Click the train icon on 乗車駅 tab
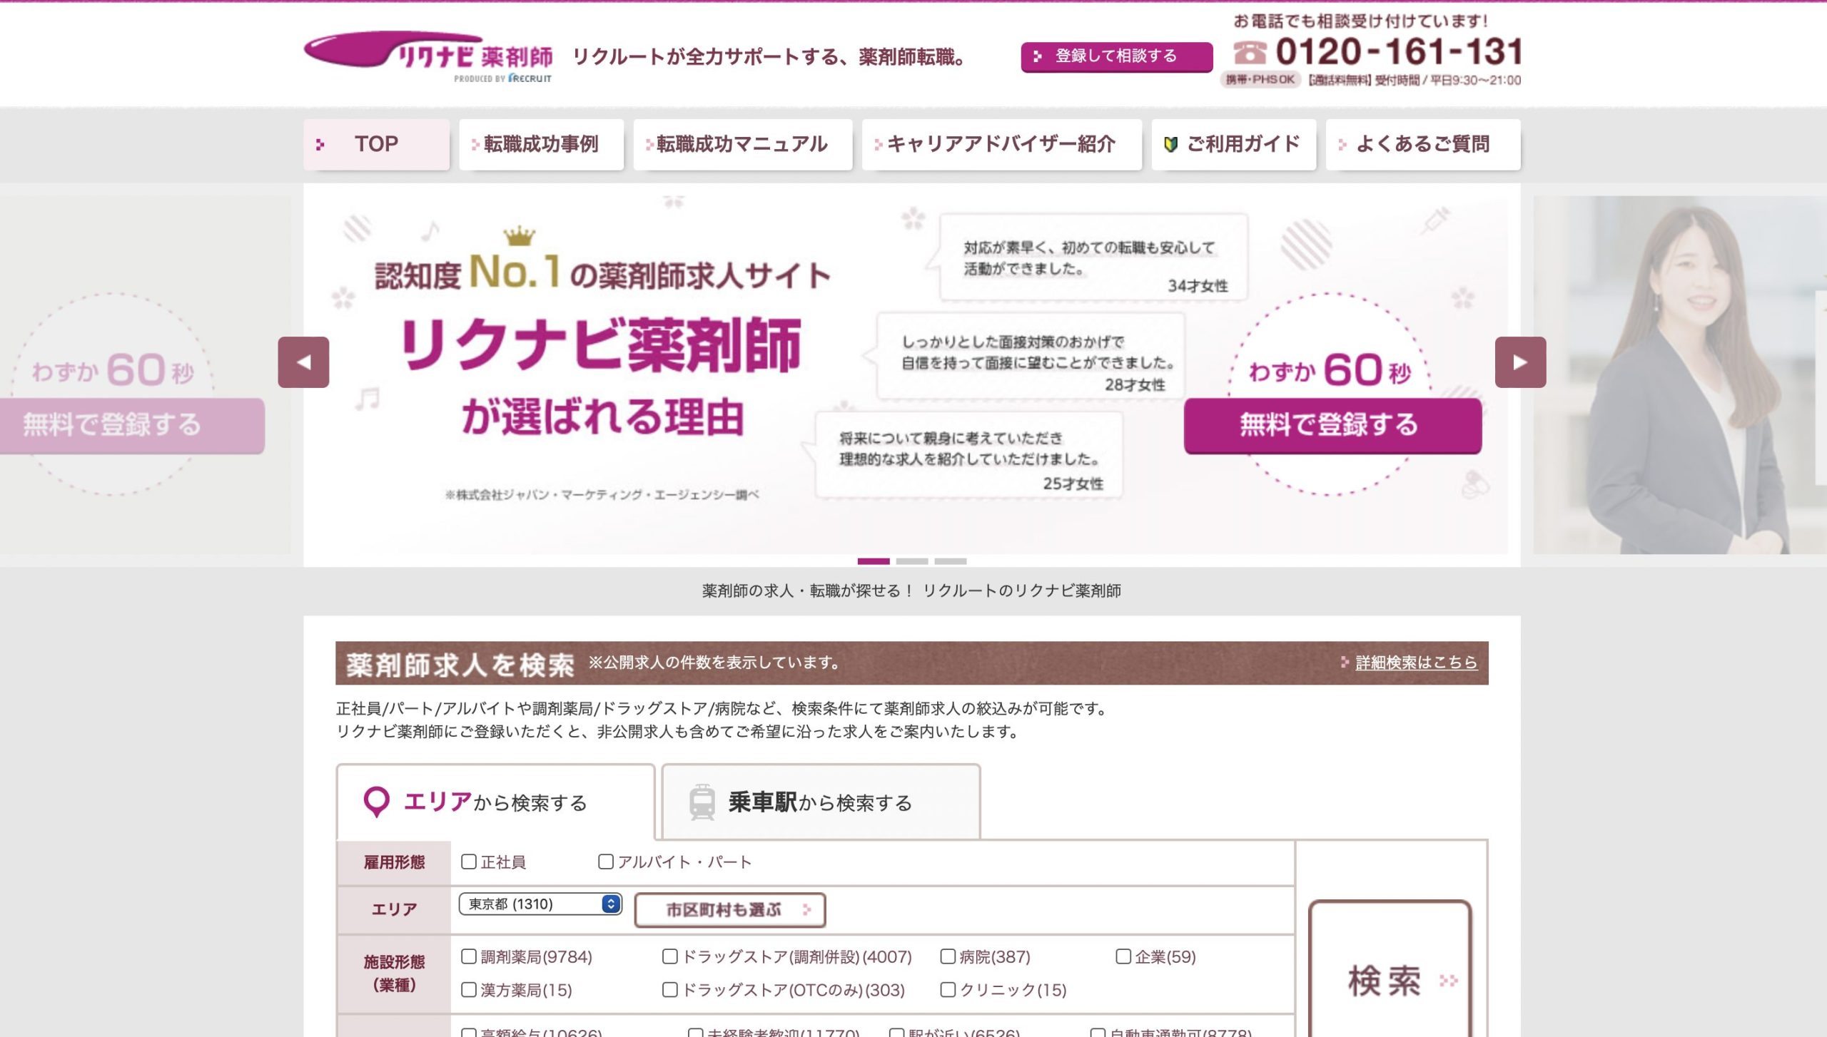 coord(702,802)
